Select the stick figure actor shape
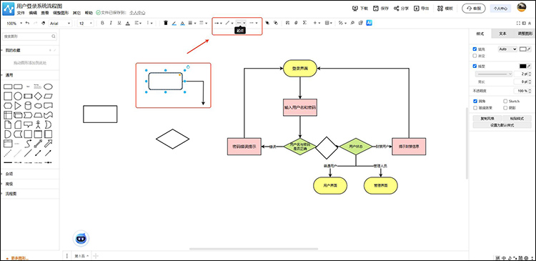The height and width of the screenshot is (261, 536). tap(39, 124)
